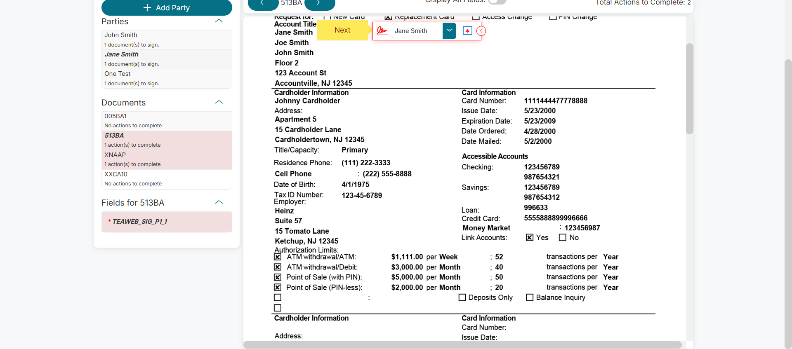792x349 pixels.
Task: Click the 'Primary' title/capacity value
Action: click(x=355, y=150)
